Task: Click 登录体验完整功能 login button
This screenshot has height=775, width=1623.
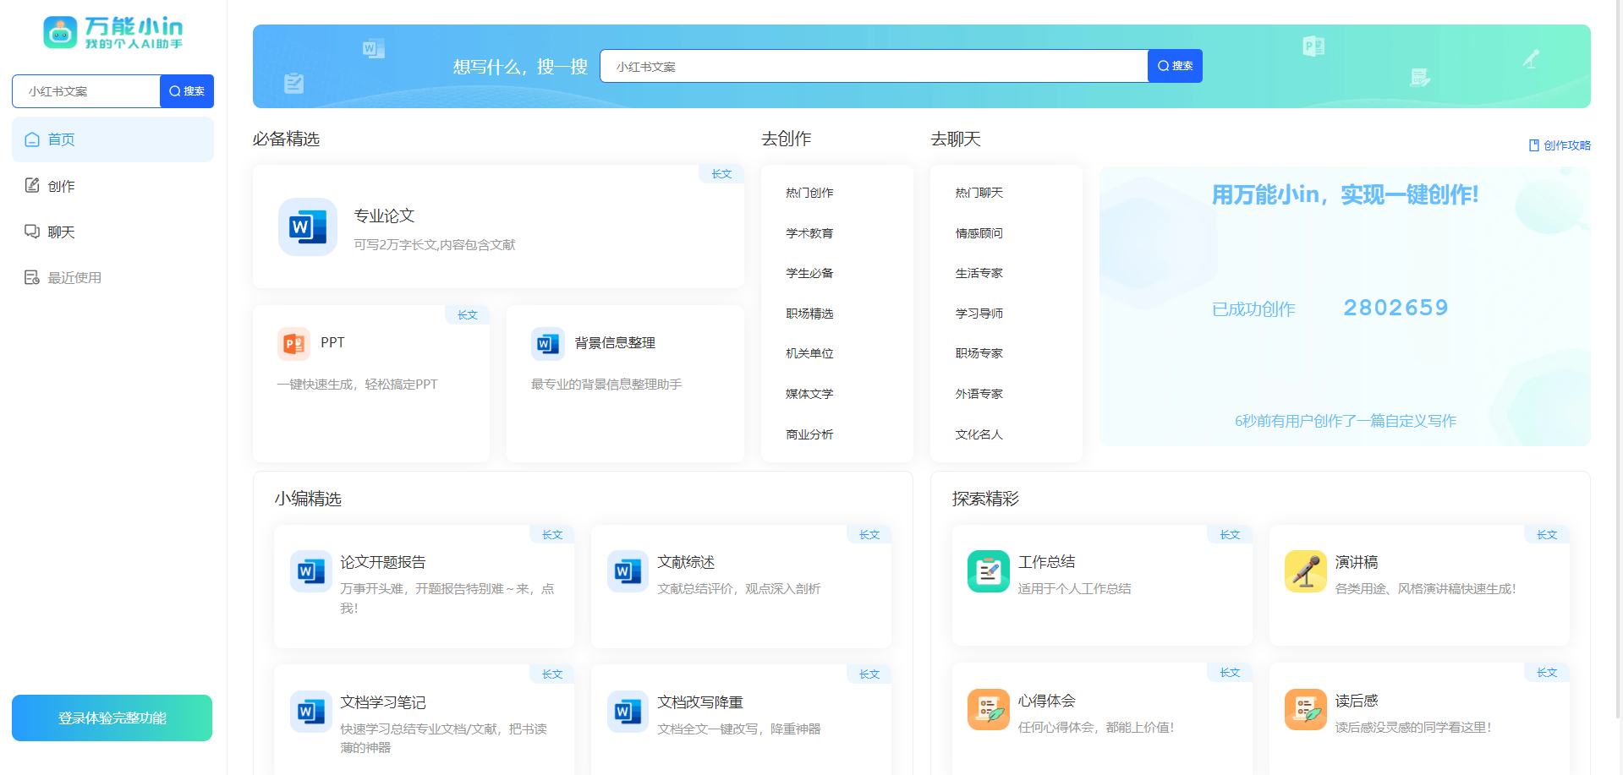Action: 112,718
